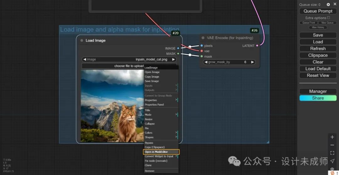Click the fit-view frame icon
Image resolution: width=339 pixels, height=175 pixels.
pyautogui.click(x=332, y=153)
